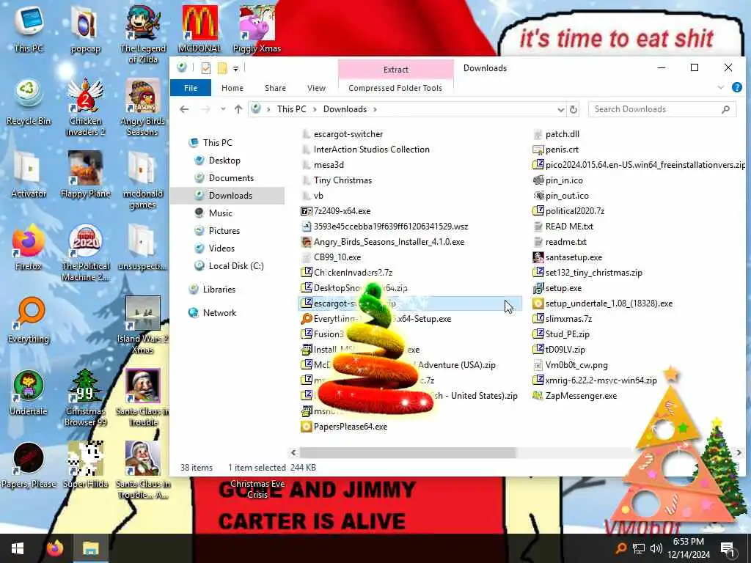
Task: Open the network icon in system tray
Action: coord(639,548)
